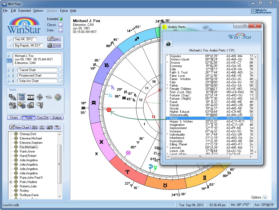
Task: Click the two wheels diagonal tool icon
Action: click(13, 105)
